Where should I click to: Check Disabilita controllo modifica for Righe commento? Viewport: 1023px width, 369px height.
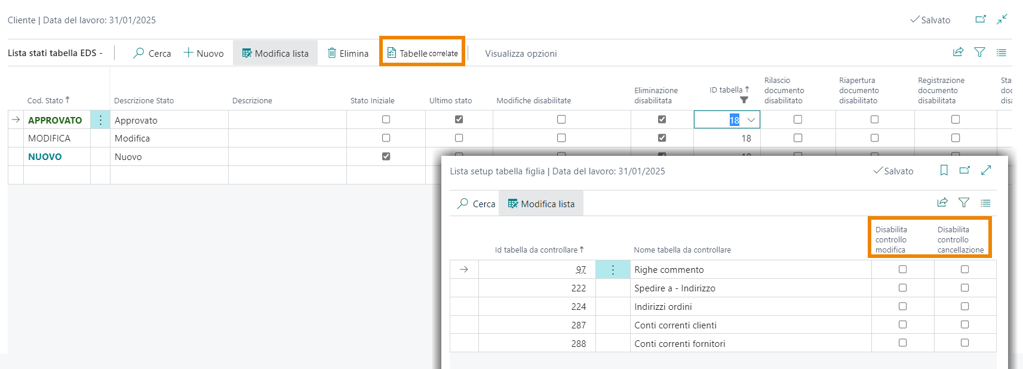coord(902,269)
